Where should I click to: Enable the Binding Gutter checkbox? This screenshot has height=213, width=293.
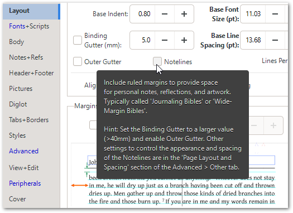[x=78, y=40]
